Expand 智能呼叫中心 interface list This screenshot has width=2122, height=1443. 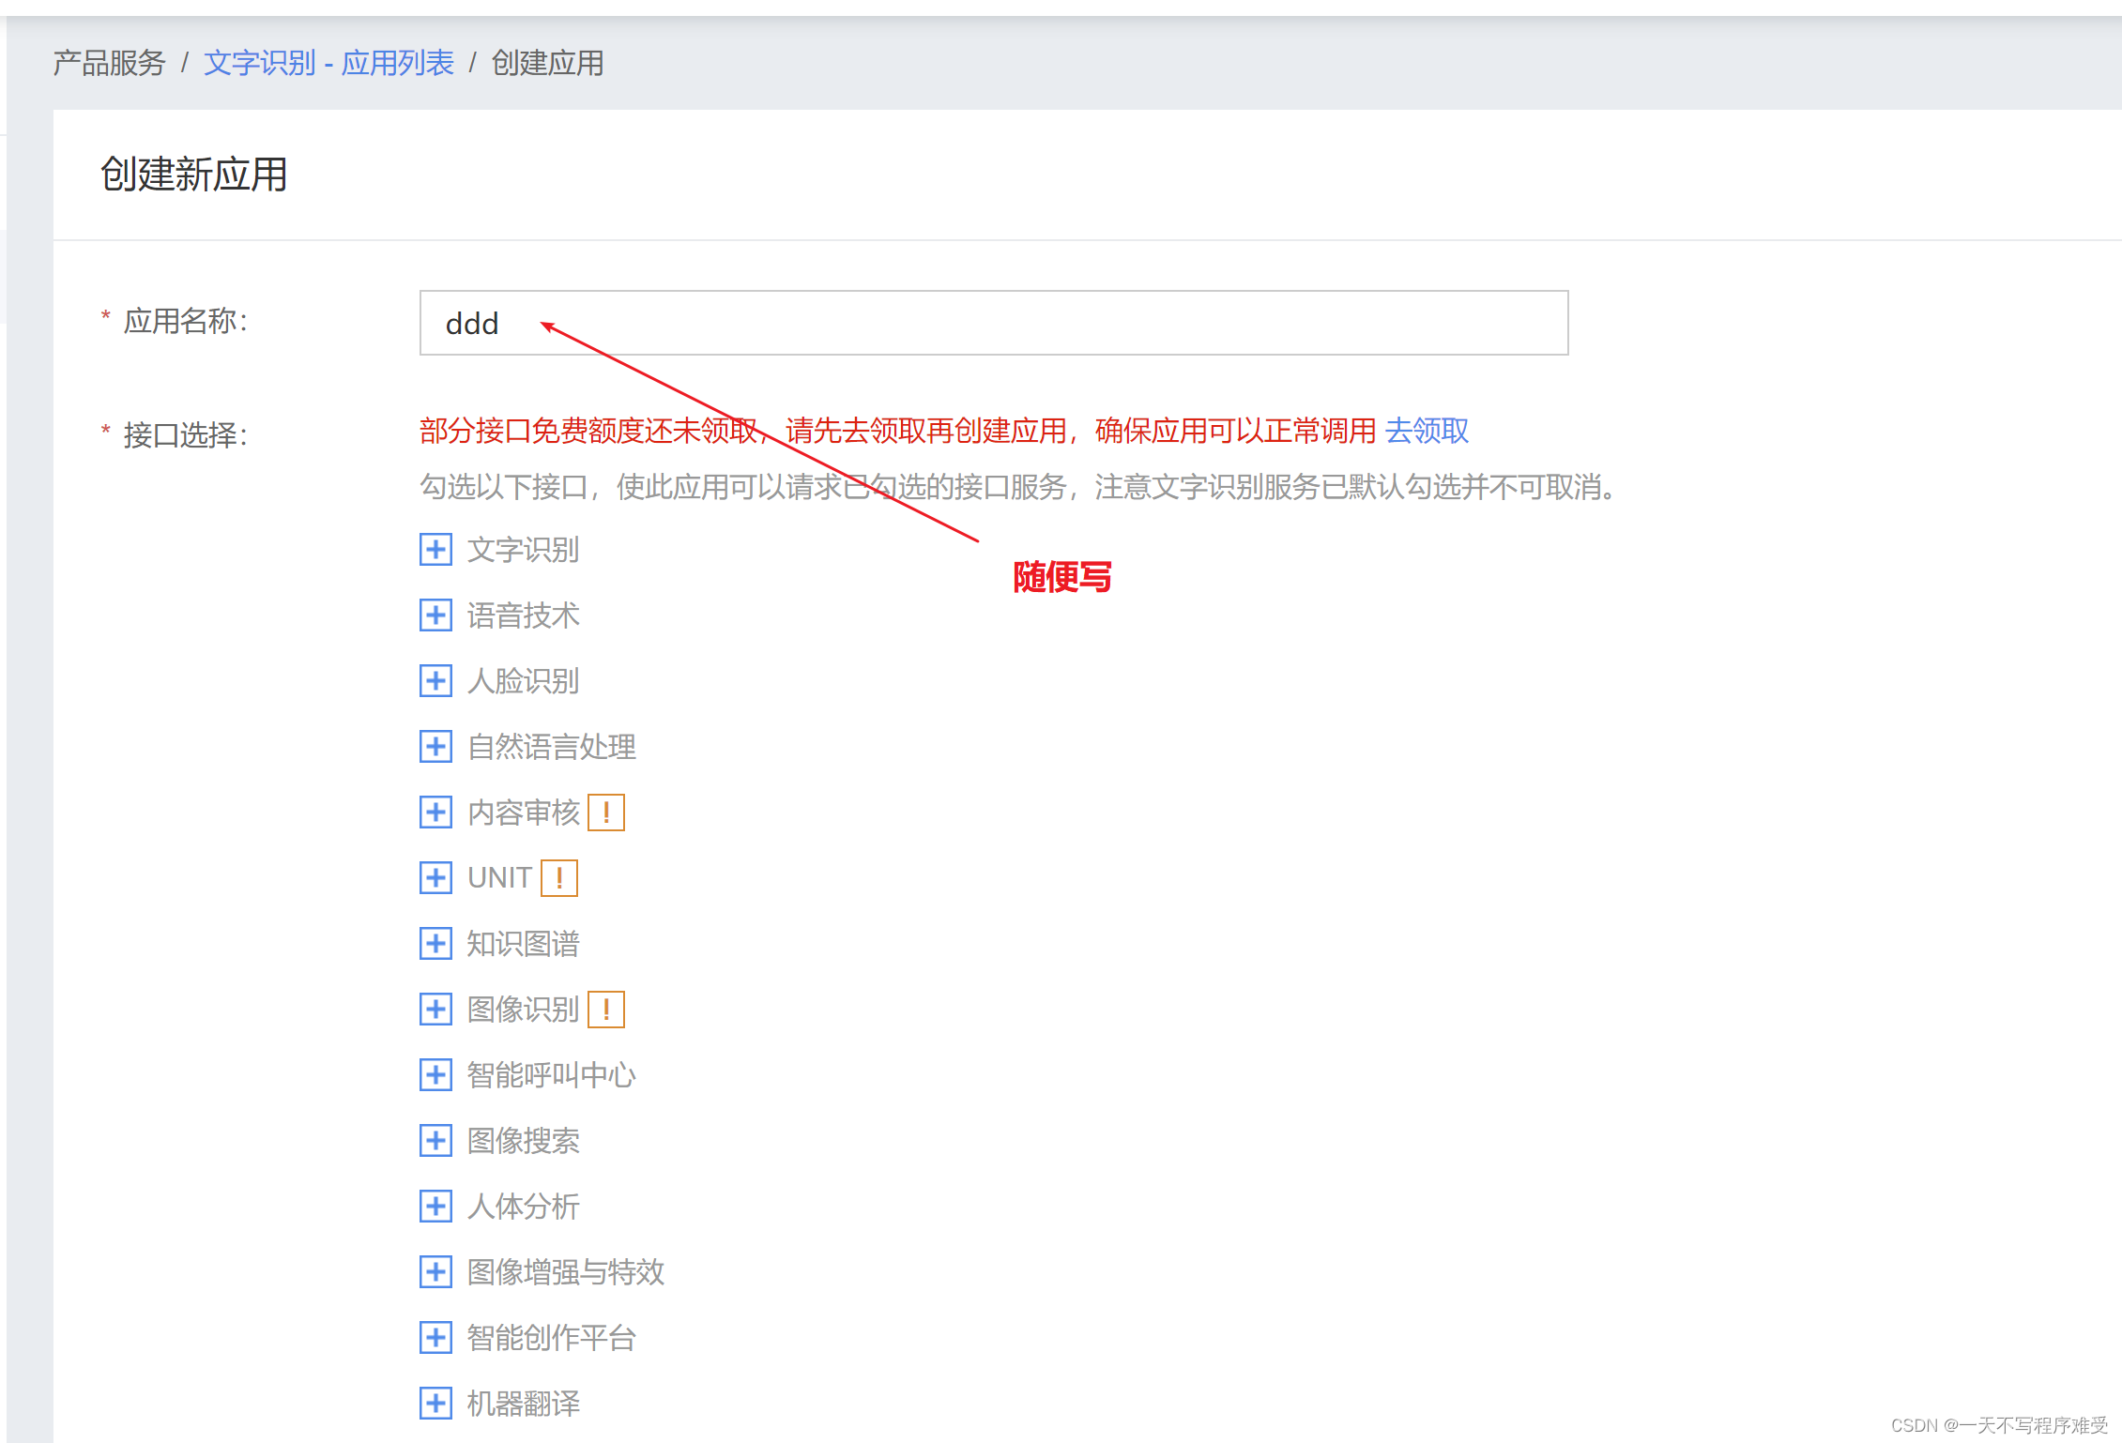(435, 1075)
